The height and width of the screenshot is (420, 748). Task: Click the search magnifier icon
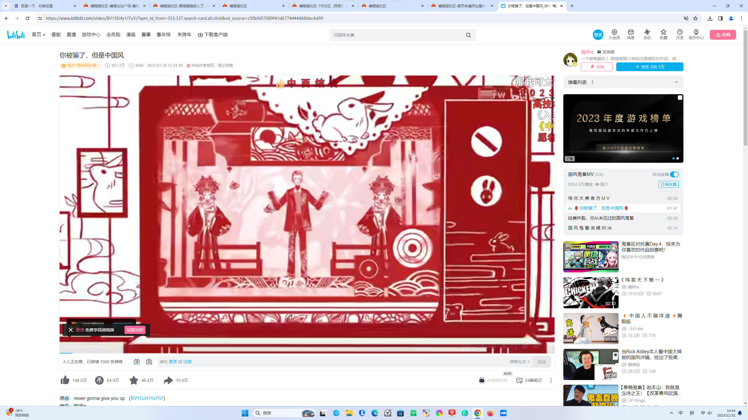(468, 35)
